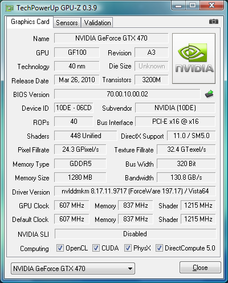Click the Bus Width field 320 Bit

coord(186,164)
